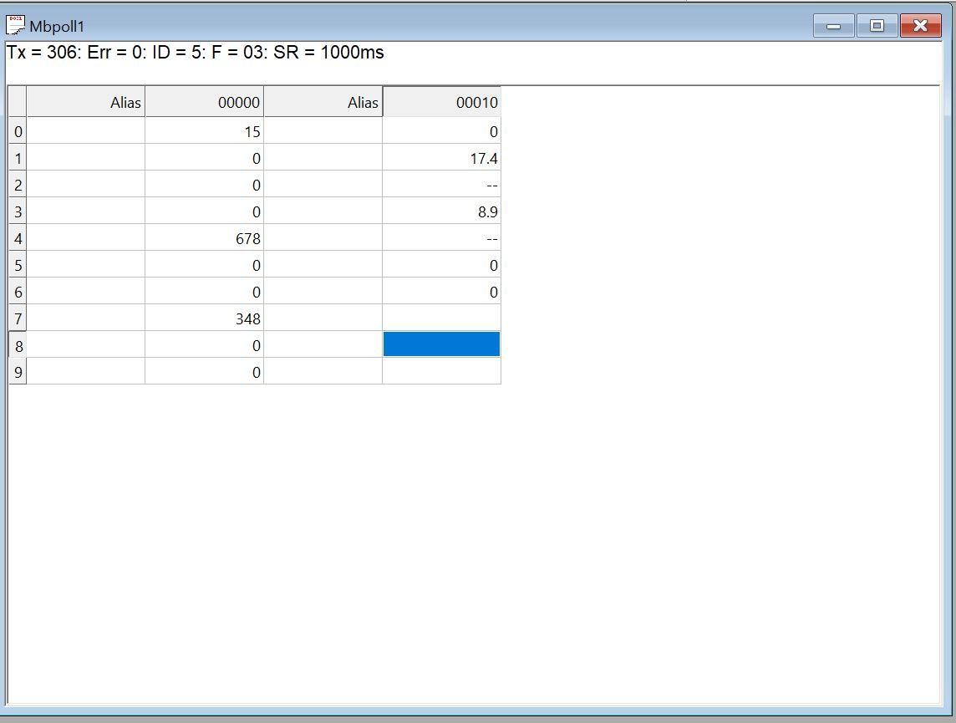956x723 pixels.
Task: Click the second Alias cell in row 1
Action: [323, 158]
